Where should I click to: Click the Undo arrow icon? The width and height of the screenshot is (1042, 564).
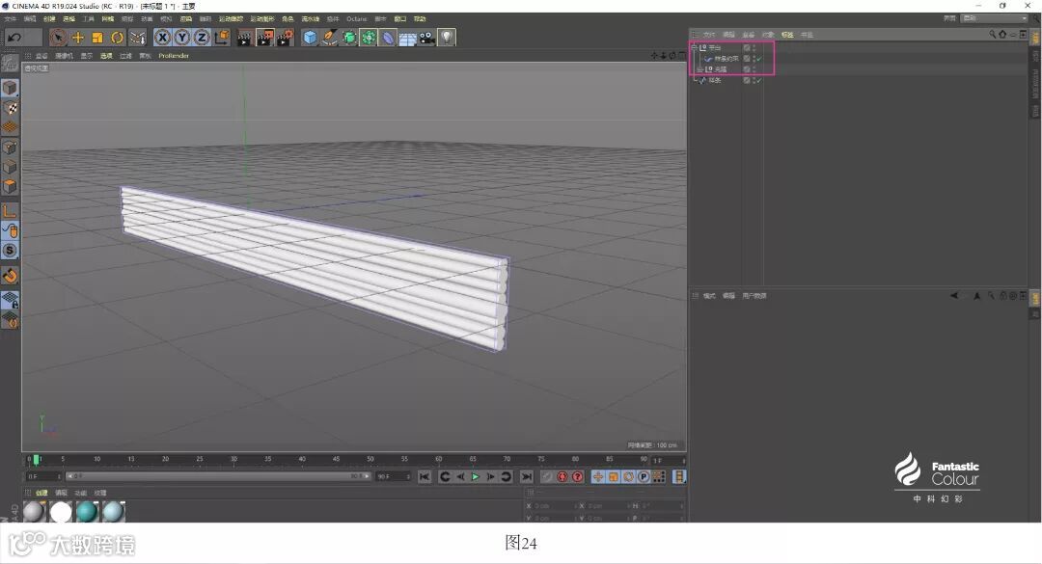[x=14, y=38]
